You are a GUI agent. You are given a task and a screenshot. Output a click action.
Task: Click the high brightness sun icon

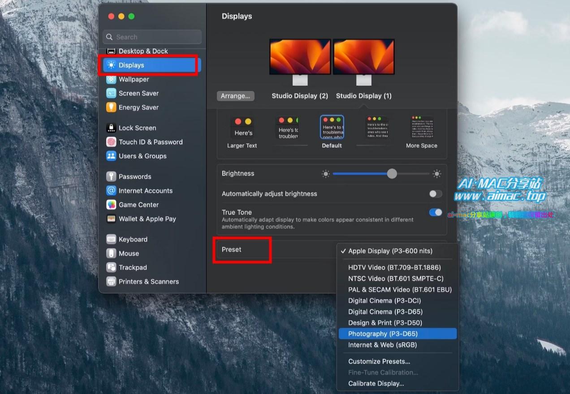click(437, 174)
